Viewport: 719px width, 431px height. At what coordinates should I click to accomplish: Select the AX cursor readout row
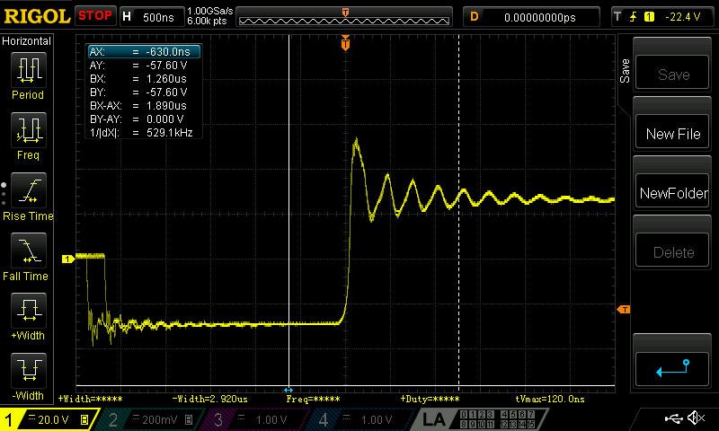click(144, 52)
